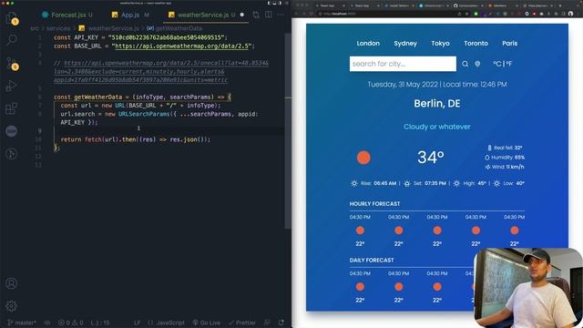This screenshot has height=328, width=583.
Task: Click the notifications bell in status bar
Action: 281,323
